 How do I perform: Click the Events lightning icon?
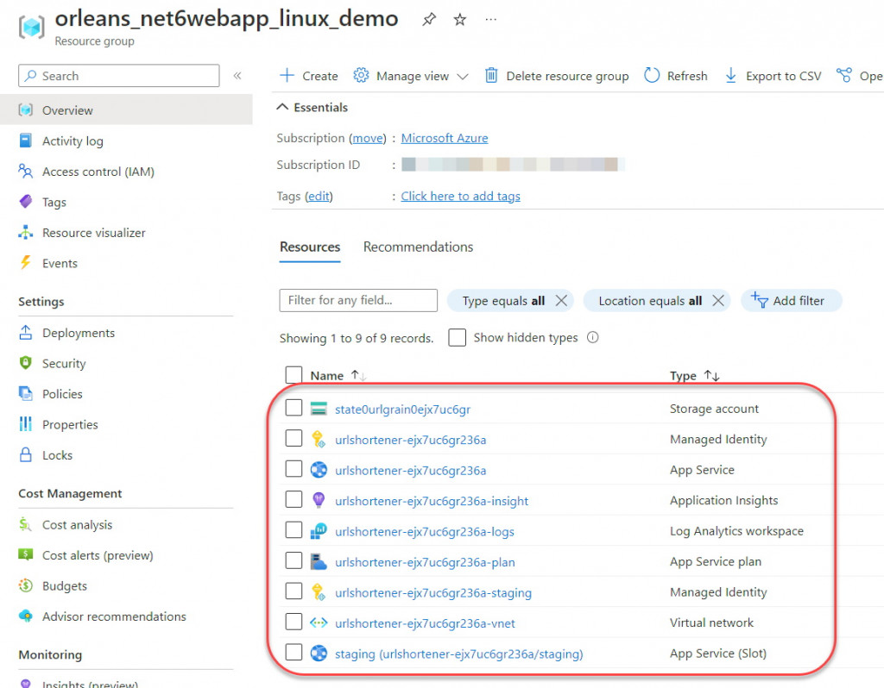point(25,262)
